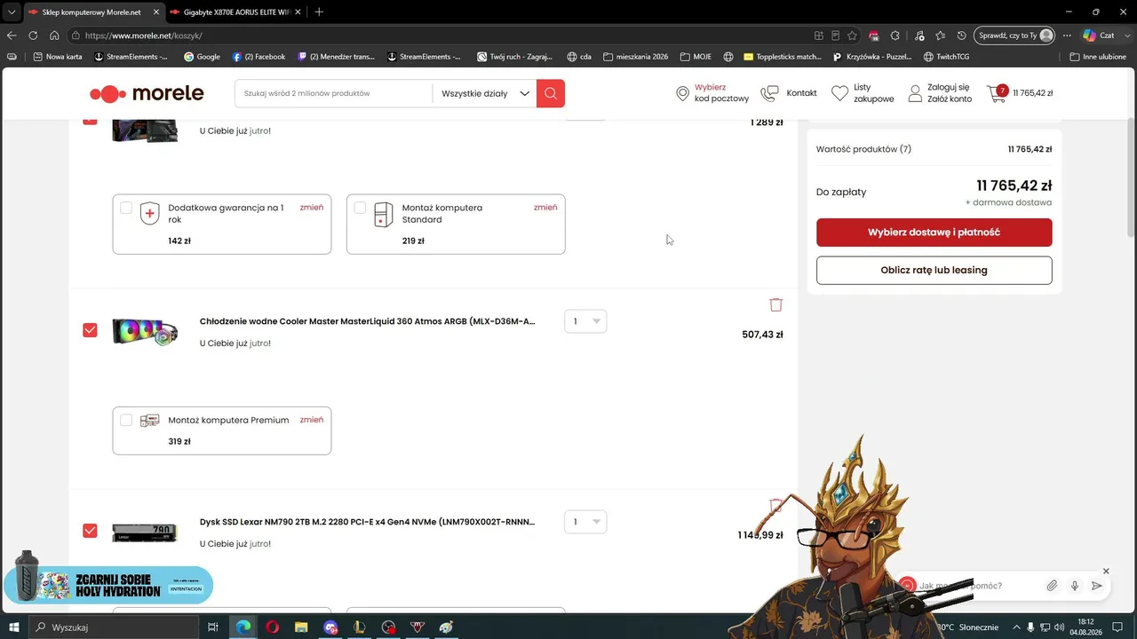Open the taskbar volume icon
The height and width of the screenshot is (639, 1137).
(x=1060, y=627)
